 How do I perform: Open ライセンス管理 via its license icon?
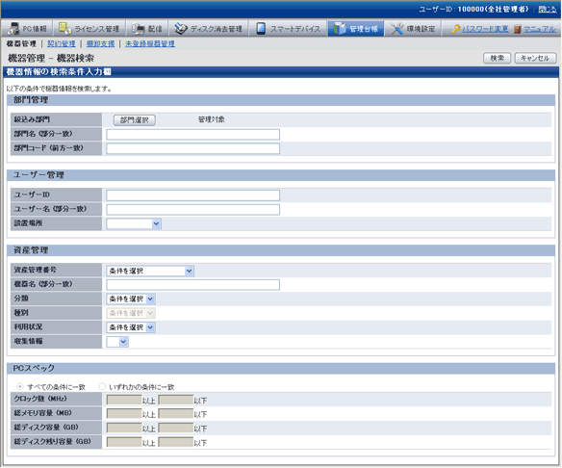pyautogui.click(x=64, y=28)
